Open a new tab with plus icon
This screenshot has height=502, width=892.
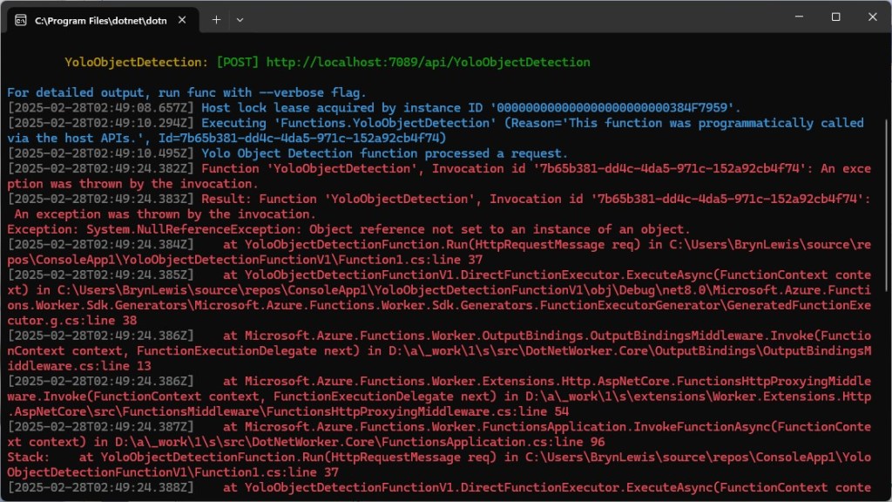click(x=216, y=19)
